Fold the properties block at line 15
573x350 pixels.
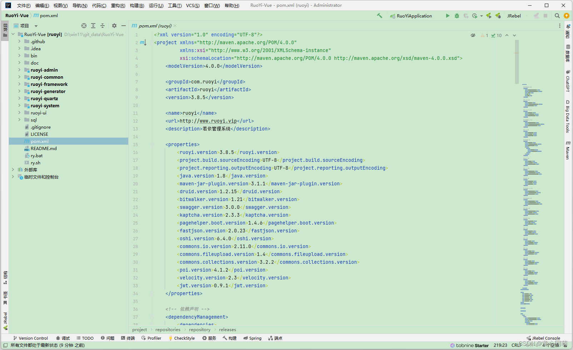coord(152,144)
